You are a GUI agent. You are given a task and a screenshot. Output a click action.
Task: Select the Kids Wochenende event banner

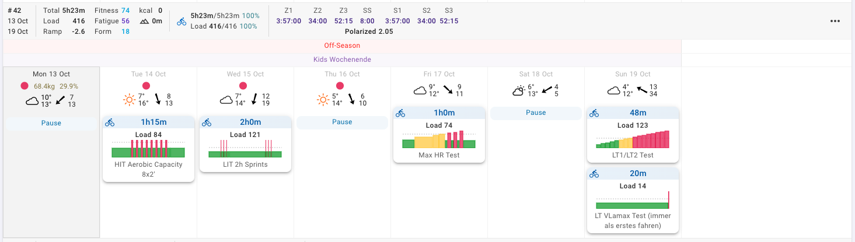342,59
